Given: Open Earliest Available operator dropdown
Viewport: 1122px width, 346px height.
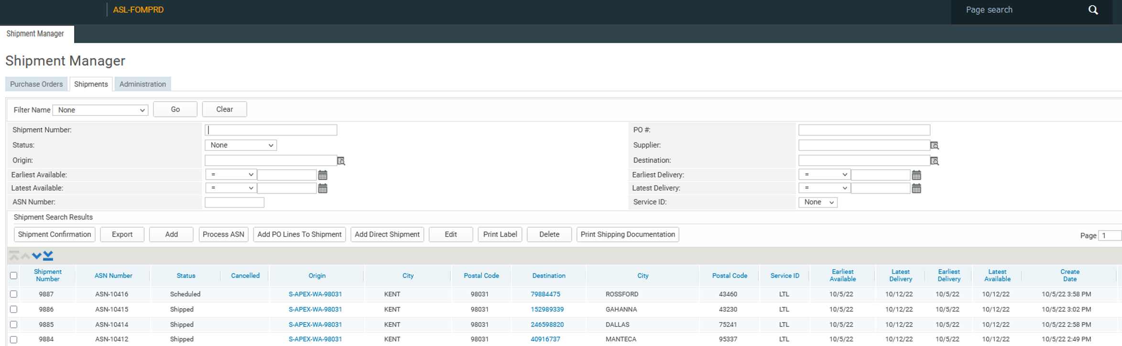Looking at the screenshot, I should click(x=231, y=175).
